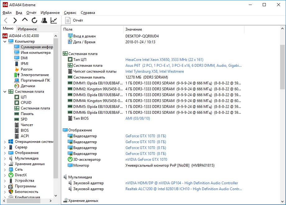Click the Back navigation arrow in toolbar
Image resolution: width=286 pixels, height=205 pixels.
click(x=6, y=20)
